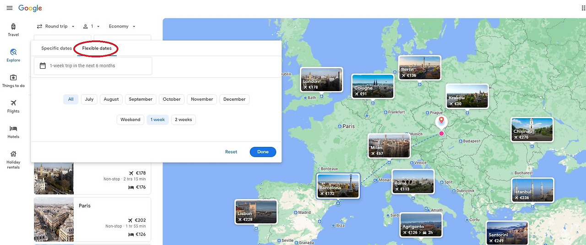Screen dimensions: 586x245
Task: Click the Bath label on the map
Action: click(x=312, y=98)
